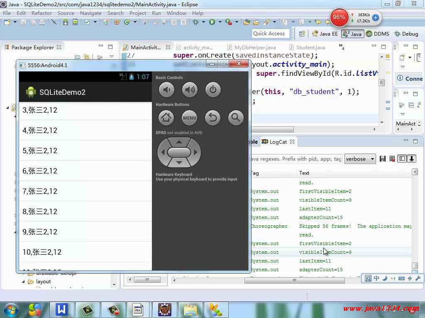Open the verbose log level dropdown
This screenshot has width=425, height=318.
tap(360, 159)
